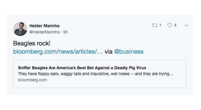Image resolution: width=201 pixels, height=110 pixels.
Task: Open the bloomberg.com/news/articles link
Action: [x=58, y=52]
